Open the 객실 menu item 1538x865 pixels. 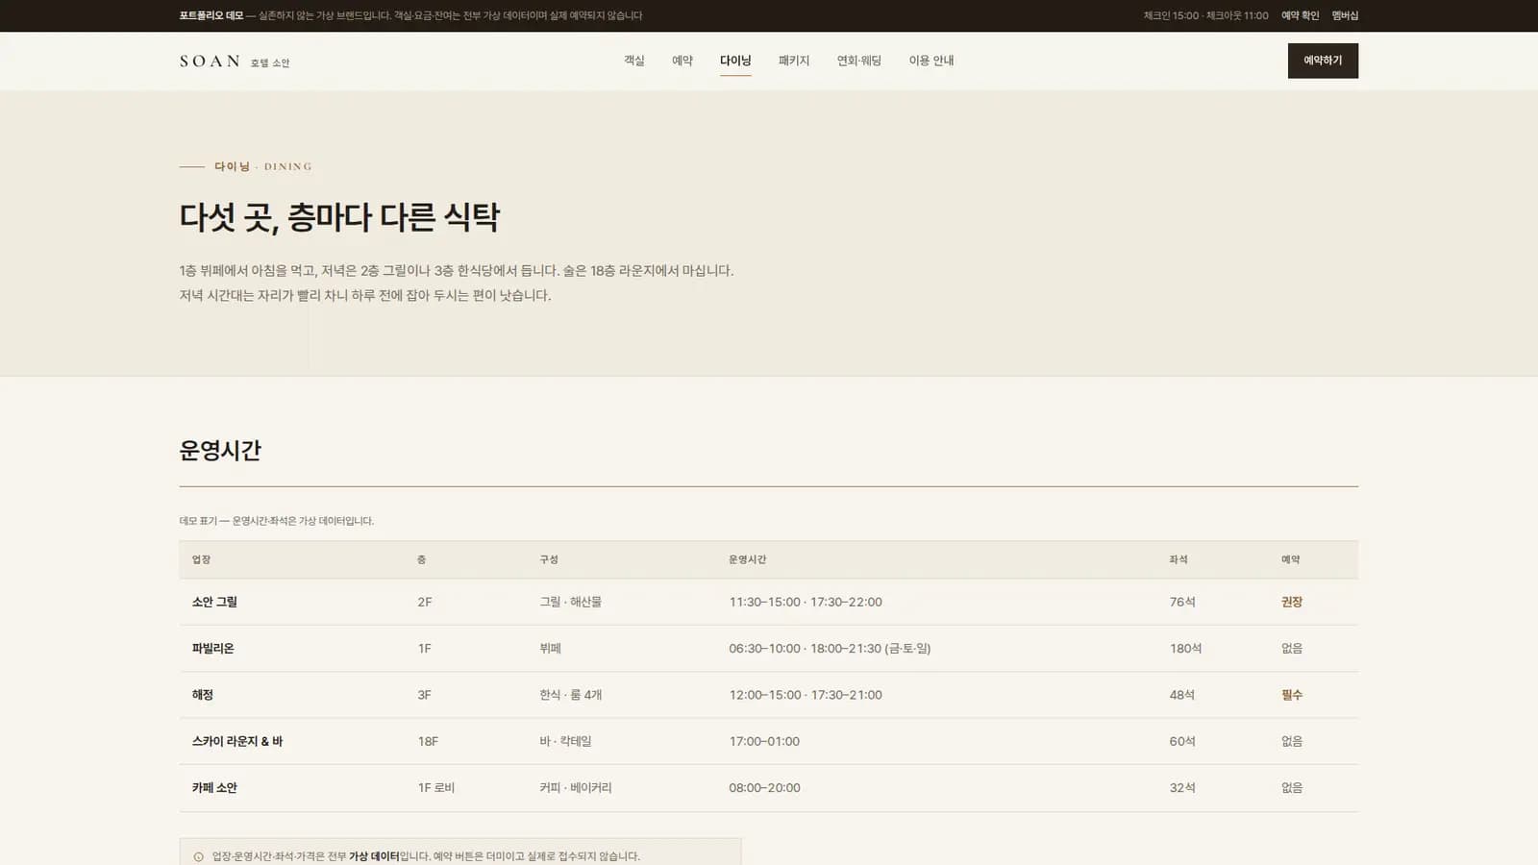[634, 61]
